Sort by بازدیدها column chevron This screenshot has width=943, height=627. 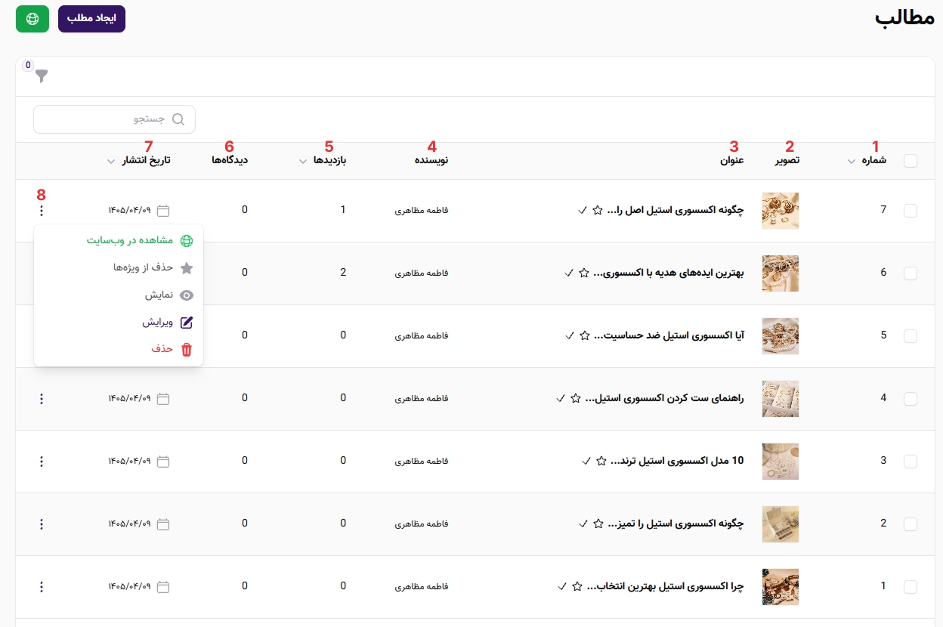(303, 161)
